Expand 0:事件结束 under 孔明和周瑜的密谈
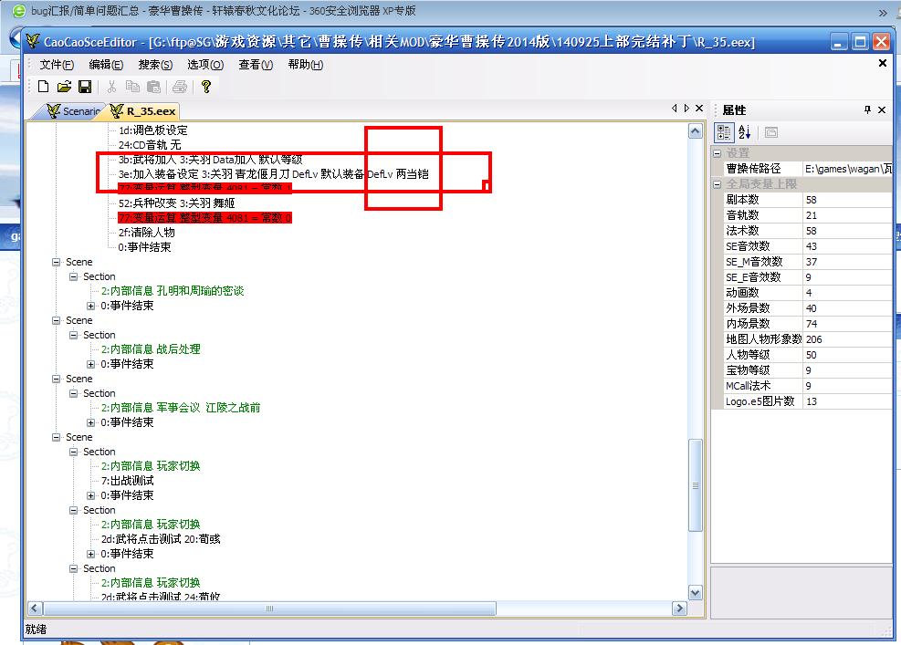The image size is (901, 645). point(90,306)
